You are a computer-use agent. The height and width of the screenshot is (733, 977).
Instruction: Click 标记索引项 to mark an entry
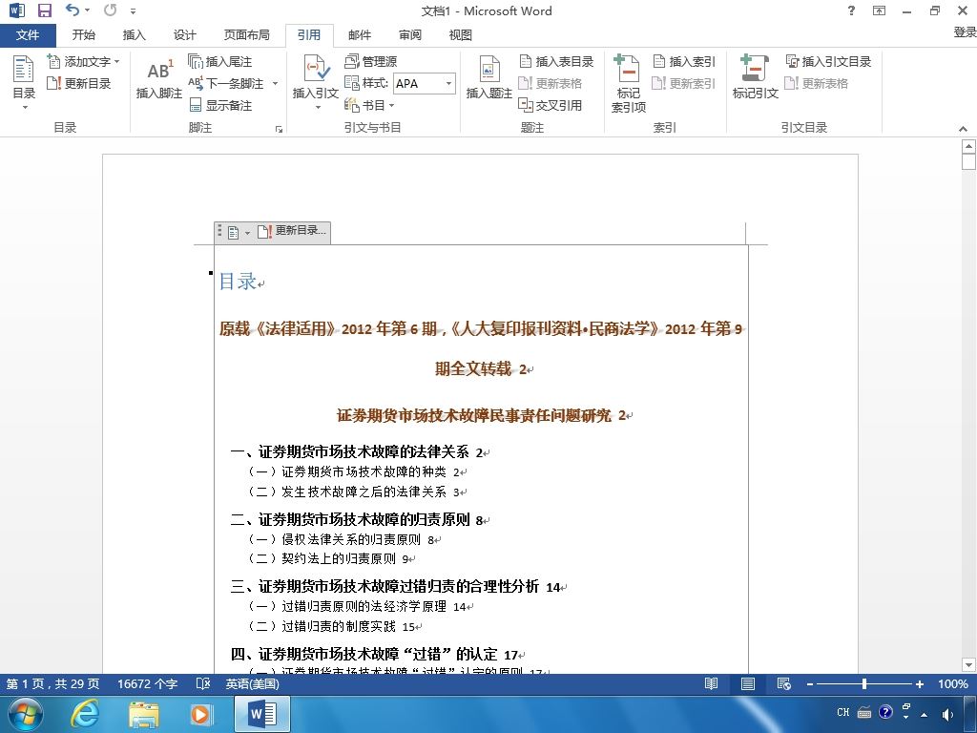pyautogui.click(x=628, y=84)
